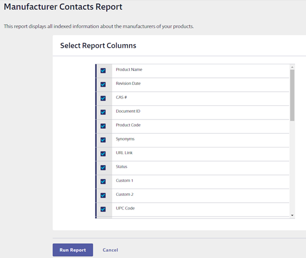The image size is (306, 258).
Task: Click the Product Name row label
Action: click(x=129, y=70)
